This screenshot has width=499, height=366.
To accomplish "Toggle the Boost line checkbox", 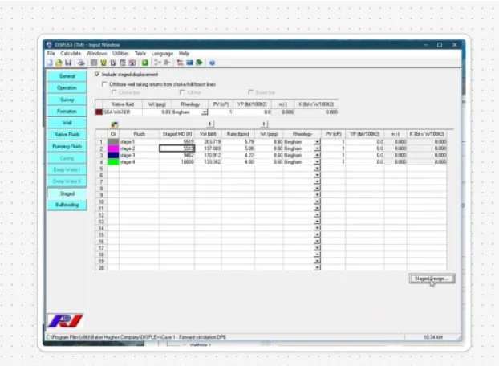I will tap(251, 92).
